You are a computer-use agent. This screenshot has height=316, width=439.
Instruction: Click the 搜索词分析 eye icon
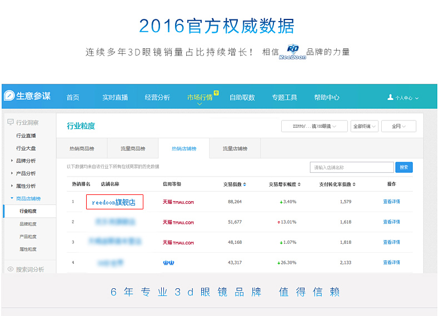tap(11, 269)
